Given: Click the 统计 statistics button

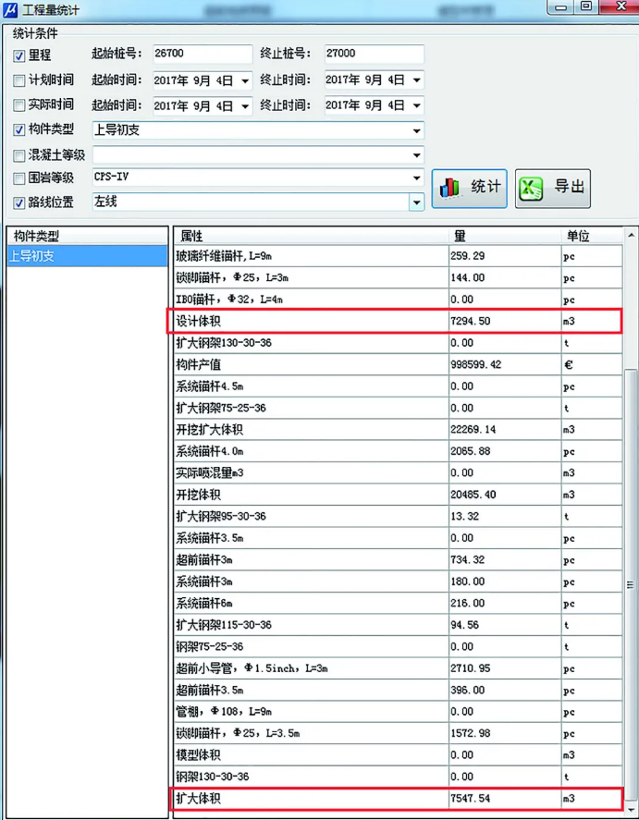Looking at the screenshot, I should pyautogui.click(x=469, y=189).
